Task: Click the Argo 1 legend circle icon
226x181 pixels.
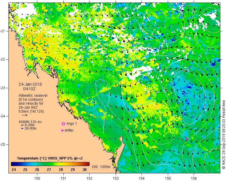Action: pos(63,124)
